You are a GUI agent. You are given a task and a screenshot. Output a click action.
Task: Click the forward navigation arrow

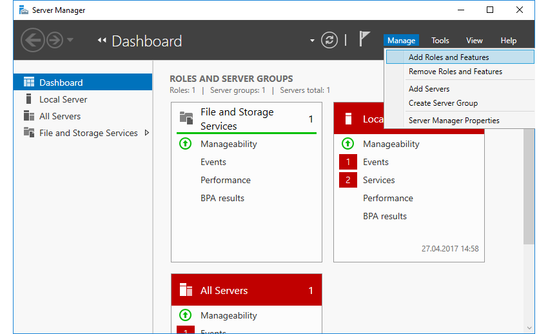coord(55,40)
